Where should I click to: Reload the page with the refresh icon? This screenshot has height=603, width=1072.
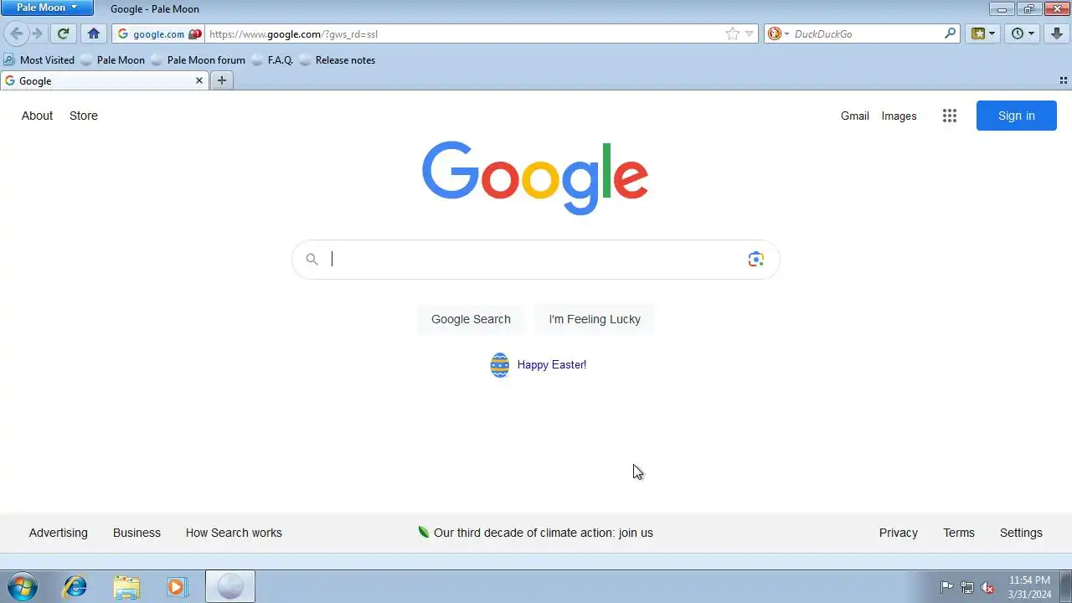tap(63, 34)
